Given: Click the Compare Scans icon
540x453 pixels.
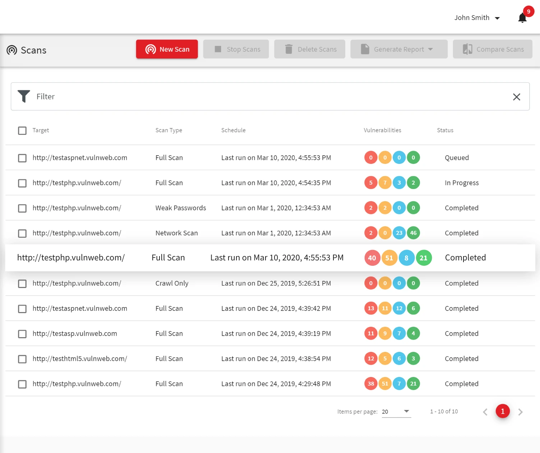Looking at the screenshot, I should (467, 49).
